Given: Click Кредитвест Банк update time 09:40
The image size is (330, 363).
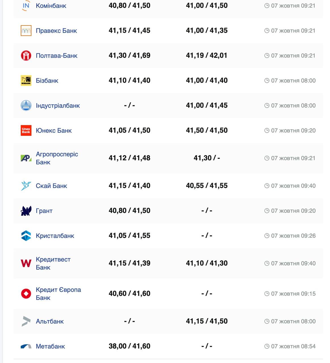Looking at the screenshot, I should coord(293,263).
